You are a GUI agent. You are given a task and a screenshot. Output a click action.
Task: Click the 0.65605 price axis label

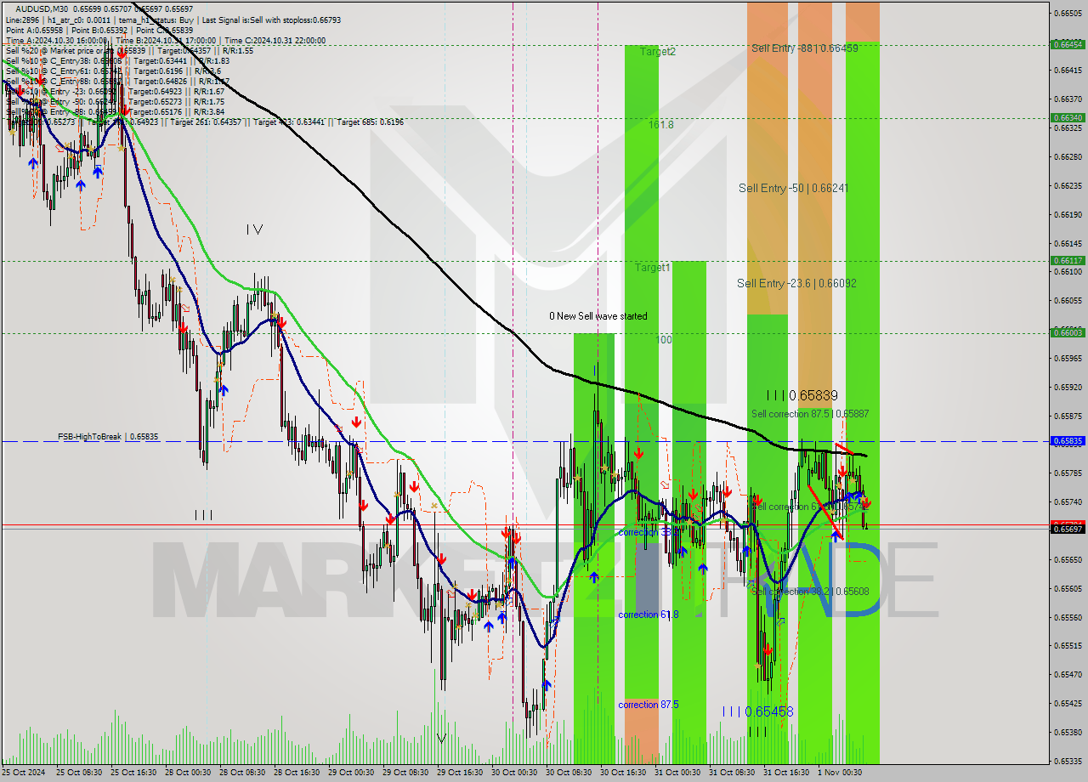[x=1068, y=588]
